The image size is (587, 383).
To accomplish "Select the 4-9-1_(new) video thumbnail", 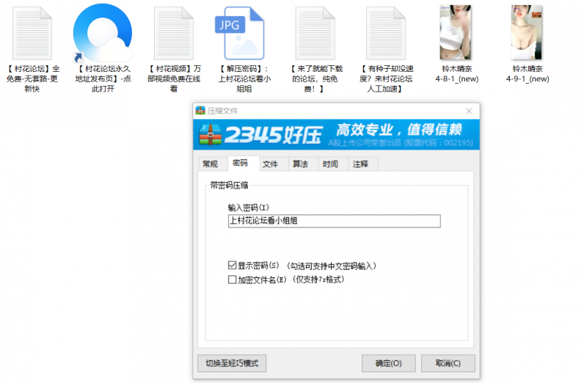I will tap(527, 33).
